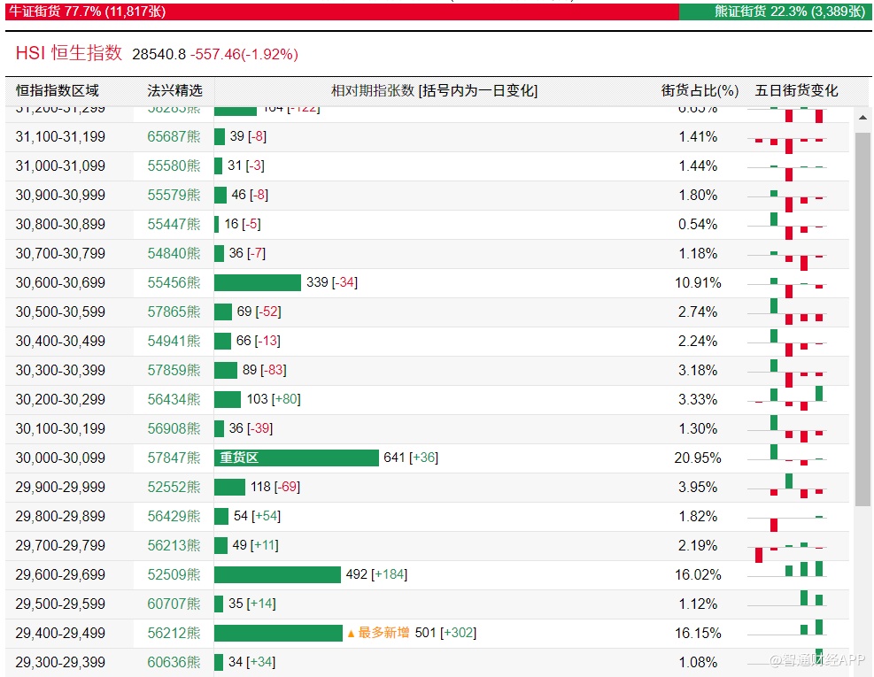This screenshot has height=677, width=874.
Task: Open five-day chart for 30,600-30,699 row
Action: [x=789, y=283]
